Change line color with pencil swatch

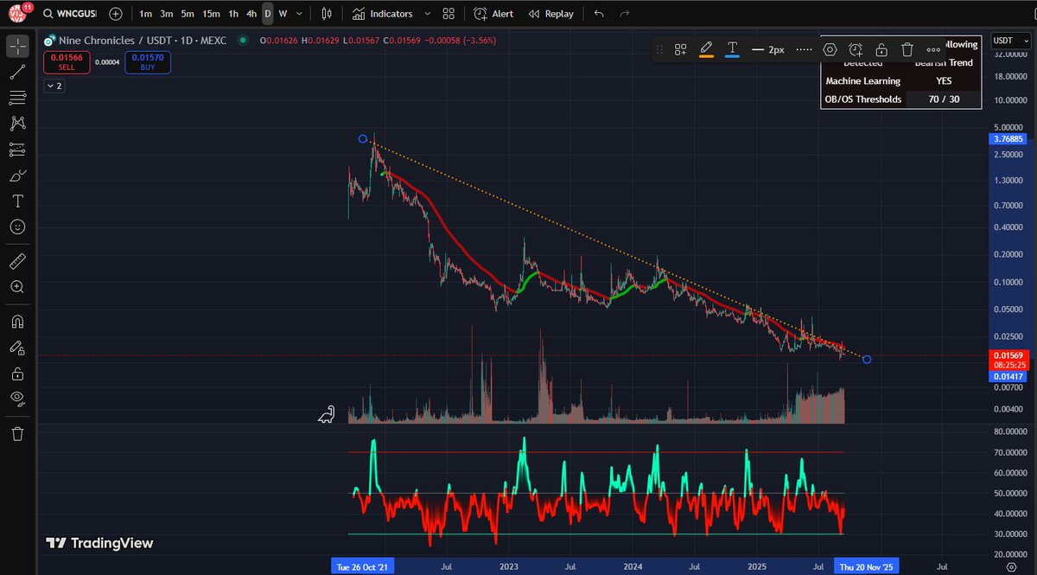[x=706, y=49]
